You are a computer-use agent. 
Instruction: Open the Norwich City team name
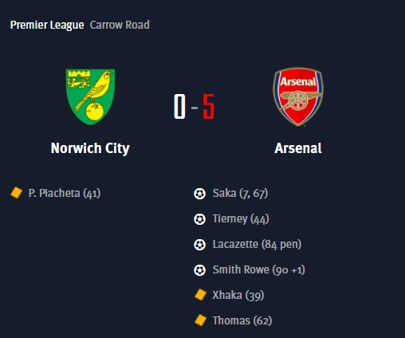tap(90, 148)
